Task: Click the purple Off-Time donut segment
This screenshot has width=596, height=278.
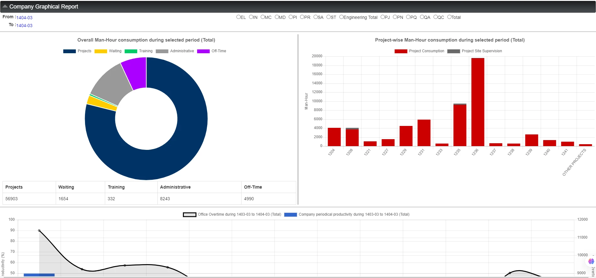Action: point(135,73)
